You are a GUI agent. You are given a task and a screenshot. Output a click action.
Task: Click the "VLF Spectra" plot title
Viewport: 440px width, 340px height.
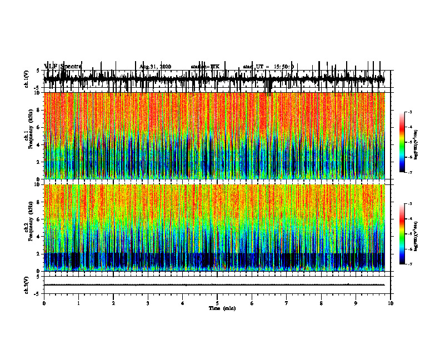tap(63, 67)
